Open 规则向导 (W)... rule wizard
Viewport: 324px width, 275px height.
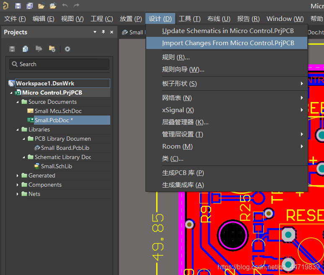click(227, 69)
